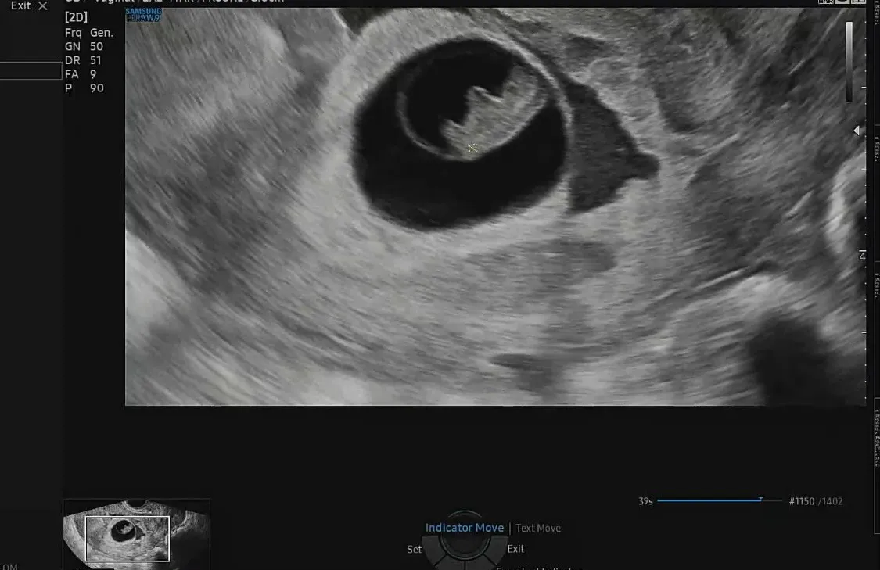
Task: Click the total frame count /1402
Action: [830, 501]
